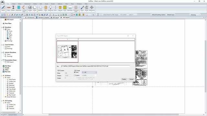207x116 pixels.
Task: Open the Zoom ribbon tab
Action: pos(47,4)
